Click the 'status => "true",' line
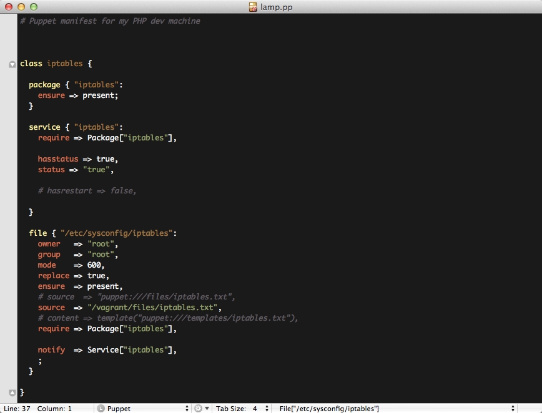This screenshot has height=413, width=542. click(x=76, y=170)
